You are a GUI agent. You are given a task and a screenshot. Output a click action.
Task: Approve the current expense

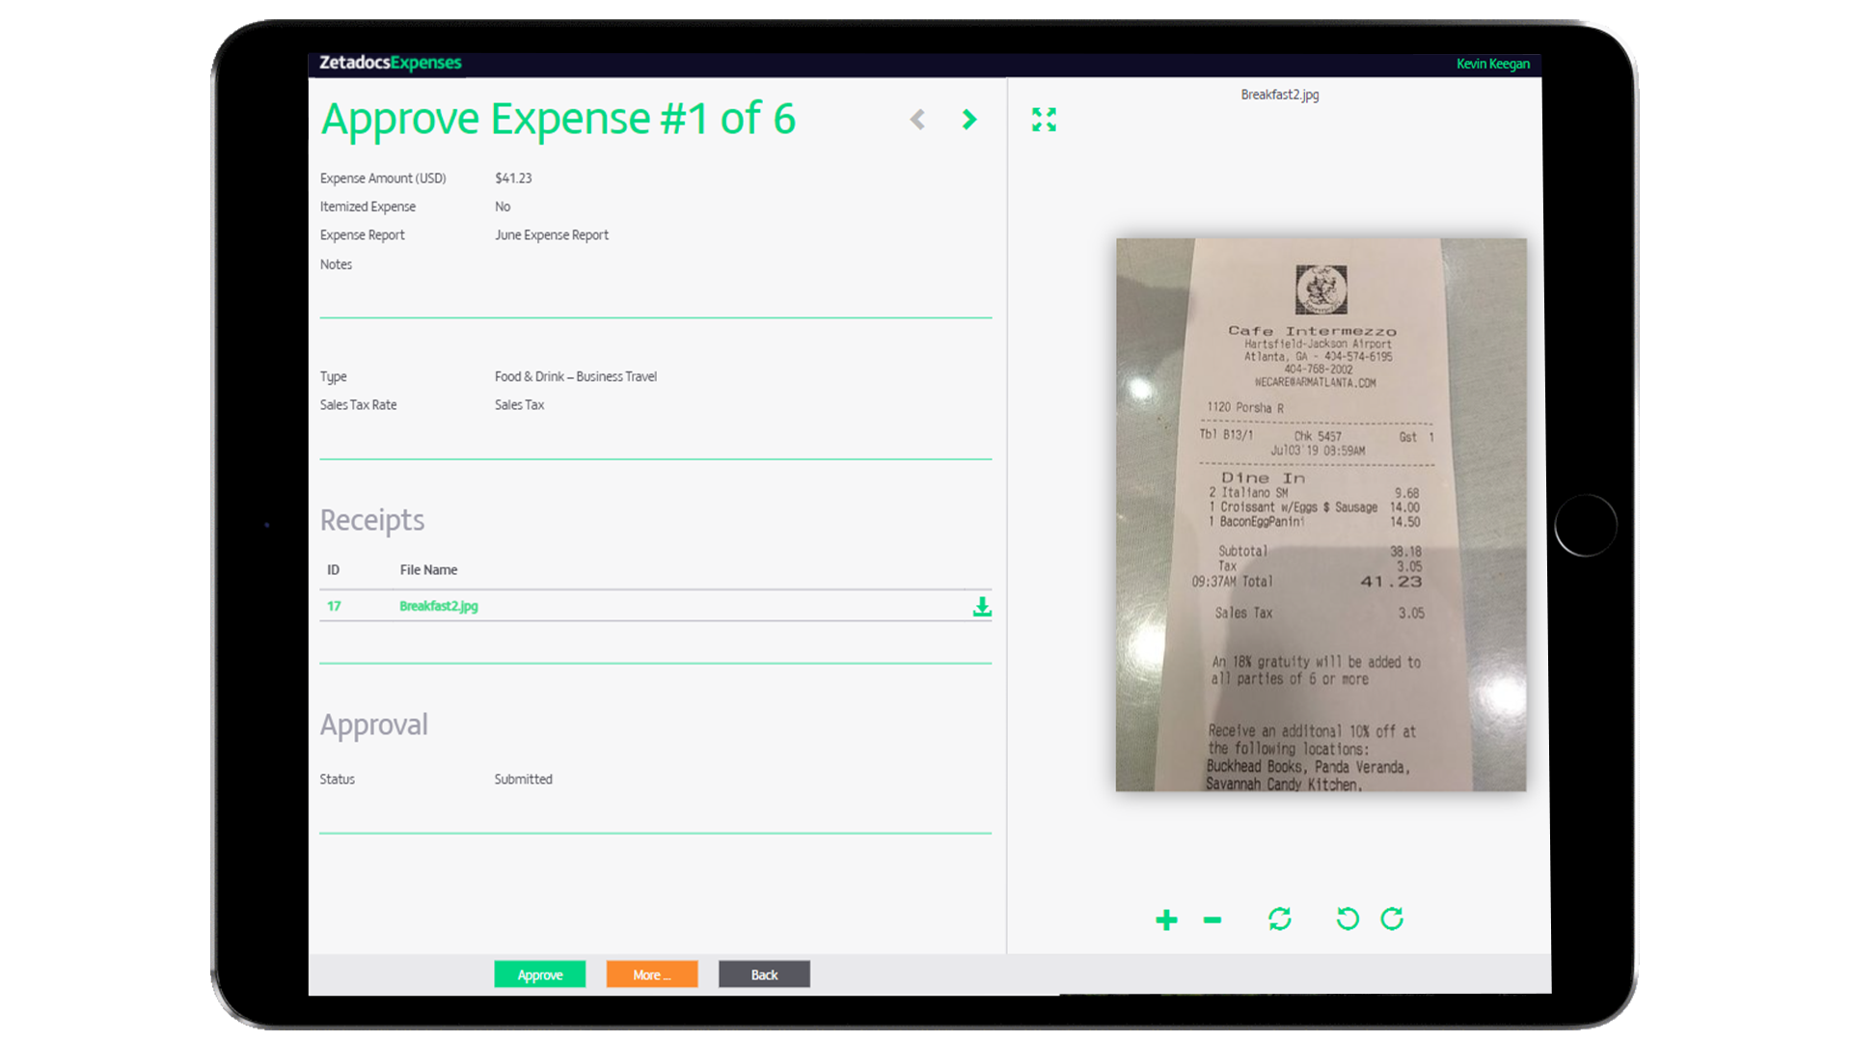(x=539, y=974)
